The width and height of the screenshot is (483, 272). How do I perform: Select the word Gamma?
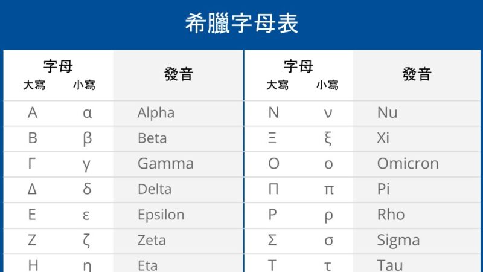click(x=165, y=164)
